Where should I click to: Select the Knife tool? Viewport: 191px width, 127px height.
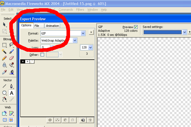pyautogui.click(x=11, y=99)
